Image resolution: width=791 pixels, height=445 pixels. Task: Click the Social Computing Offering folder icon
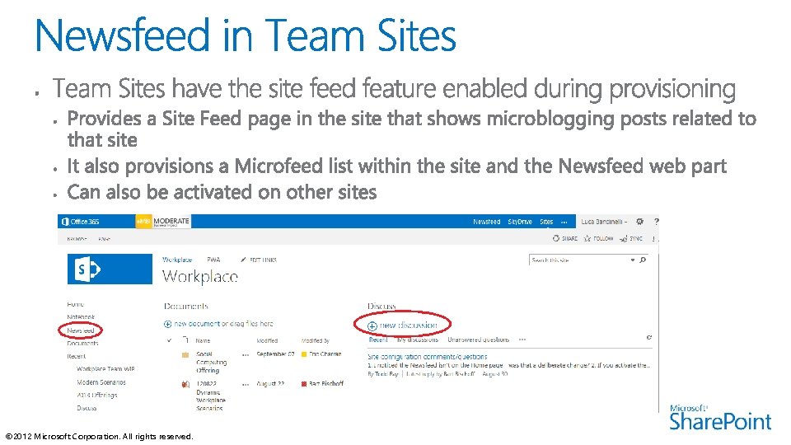click(x=185, y=354)
